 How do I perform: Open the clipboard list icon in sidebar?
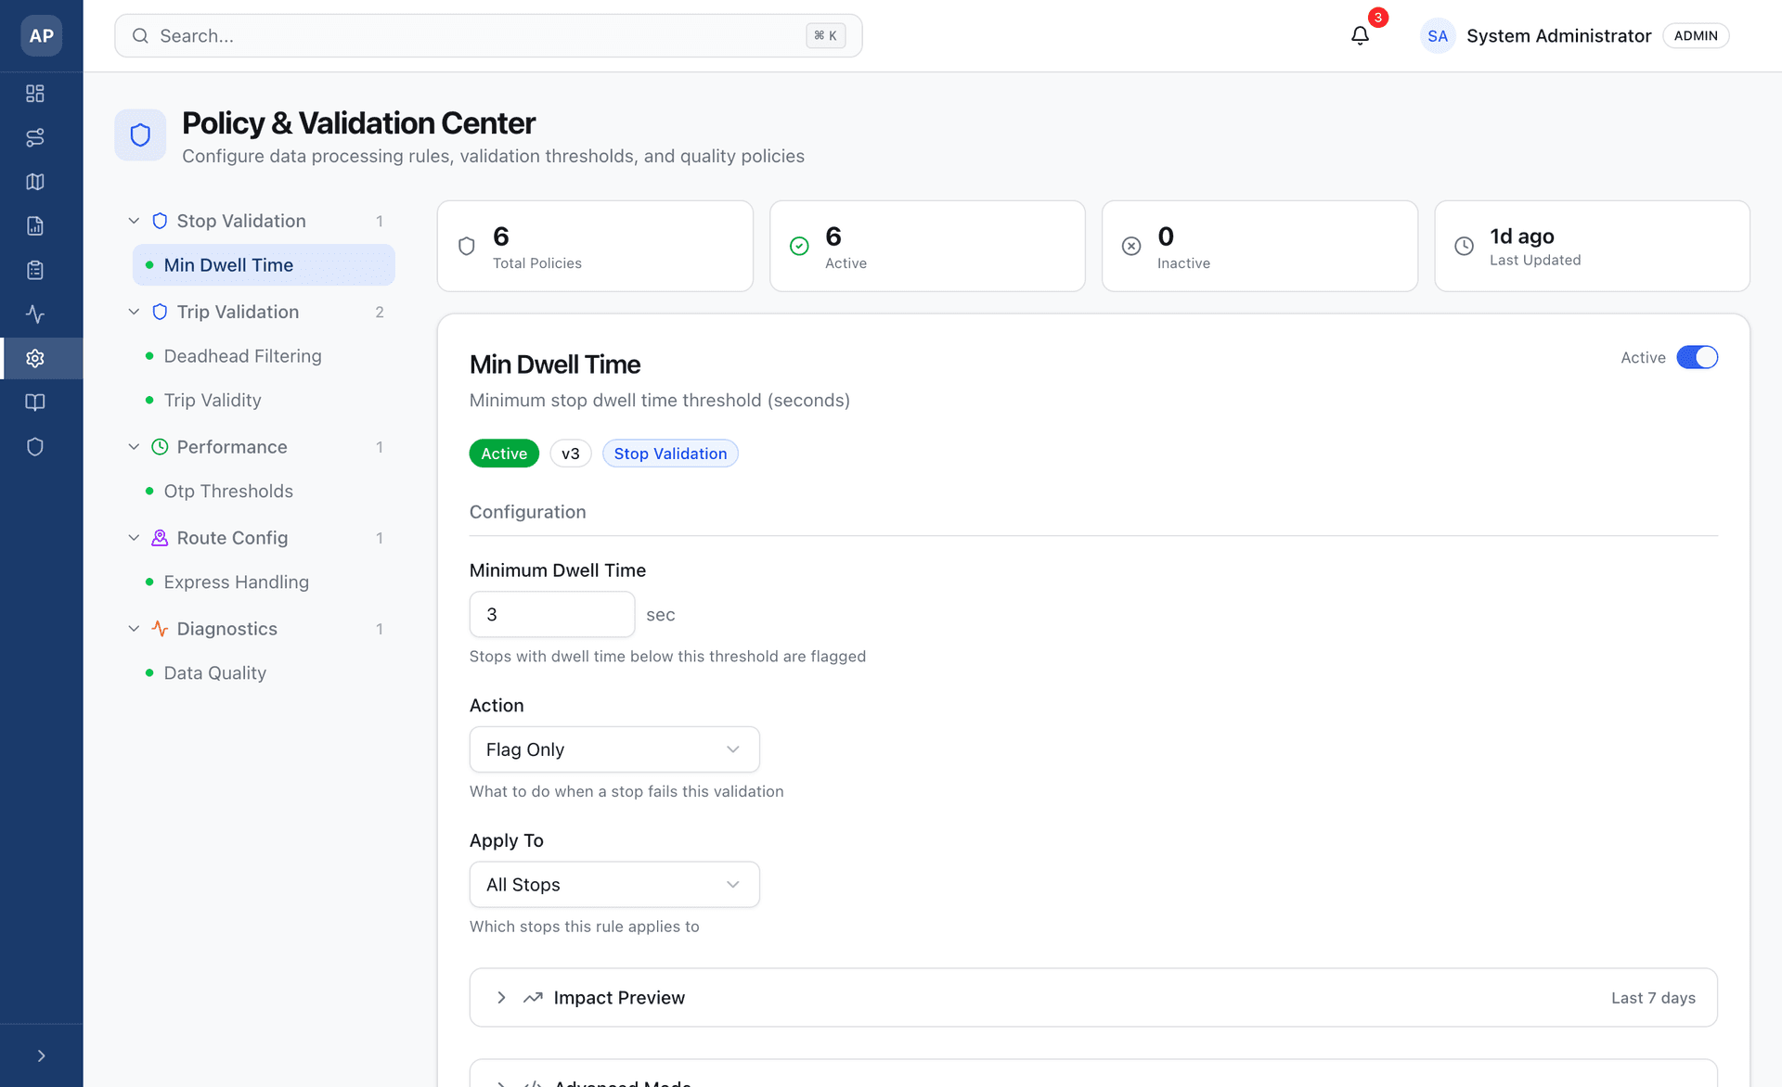[x=35, y=270]
